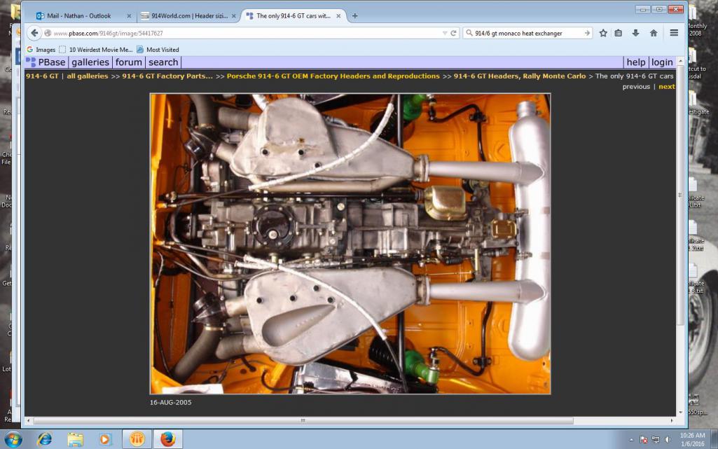This screenshot has width=718, height=449.
Task: Click the browser back arrow button
Action: (x=34, y=33)
